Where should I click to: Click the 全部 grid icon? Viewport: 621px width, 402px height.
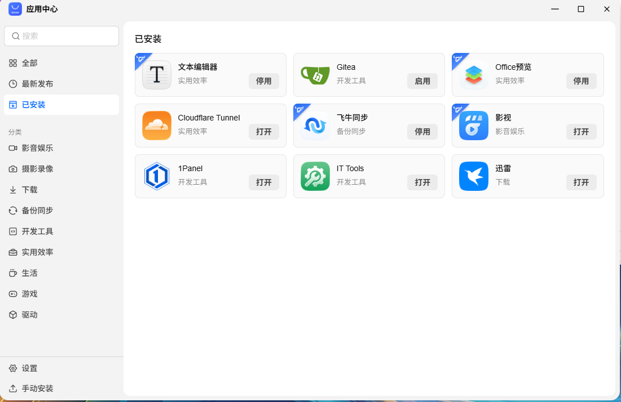13,63
